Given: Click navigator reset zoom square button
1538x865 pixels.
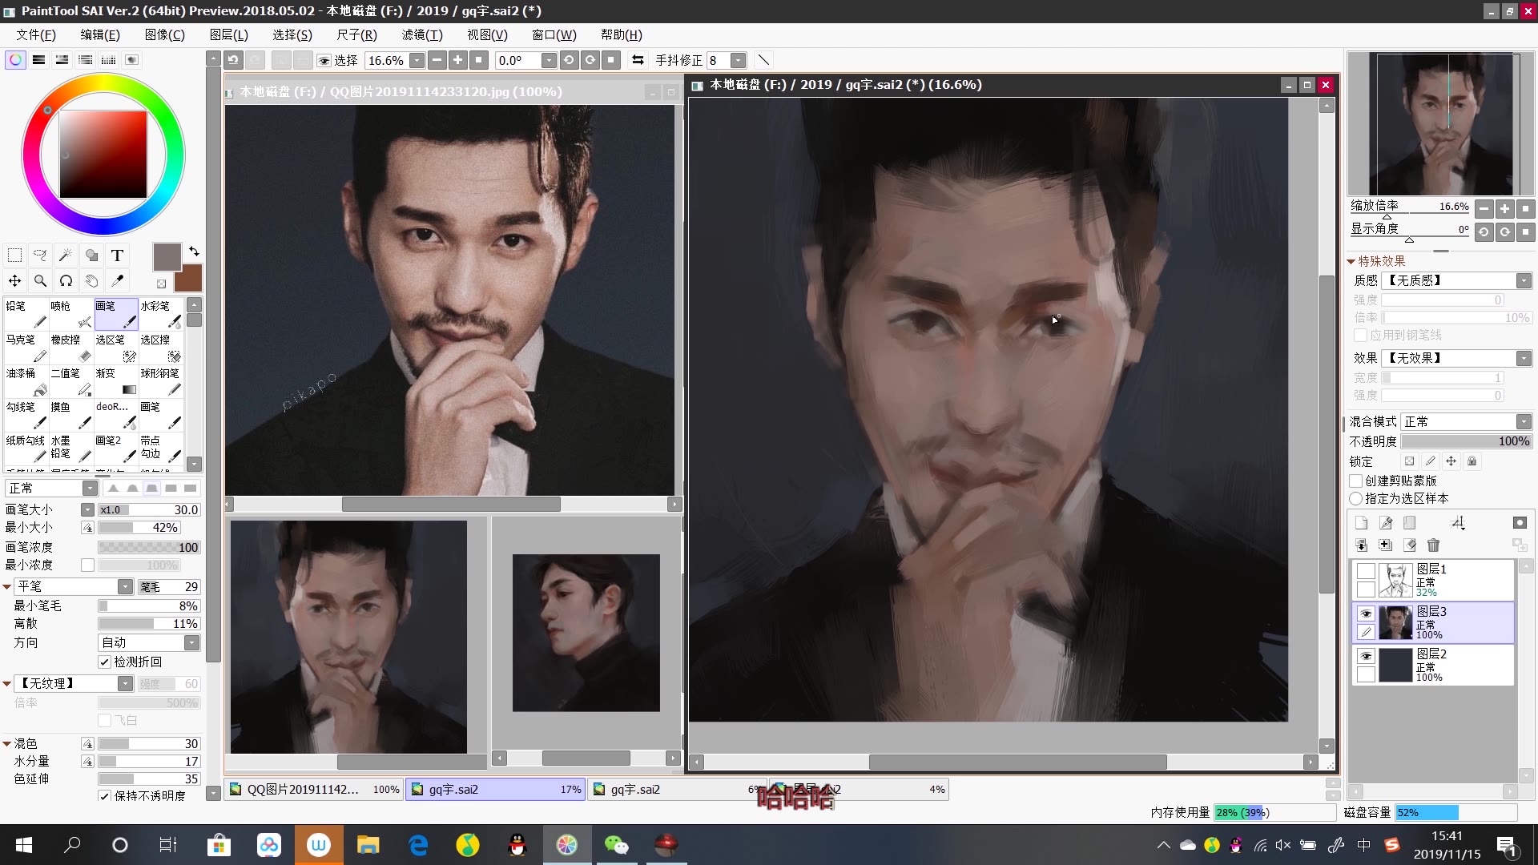Looking at the screenshot, I should tap(1526, 209).
